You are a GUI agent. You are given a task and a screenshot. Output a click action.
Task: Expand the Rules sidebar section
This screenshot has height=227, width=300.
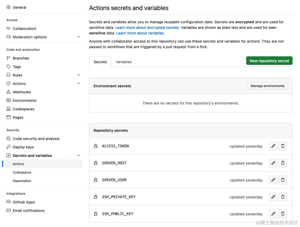coord(78,75)
